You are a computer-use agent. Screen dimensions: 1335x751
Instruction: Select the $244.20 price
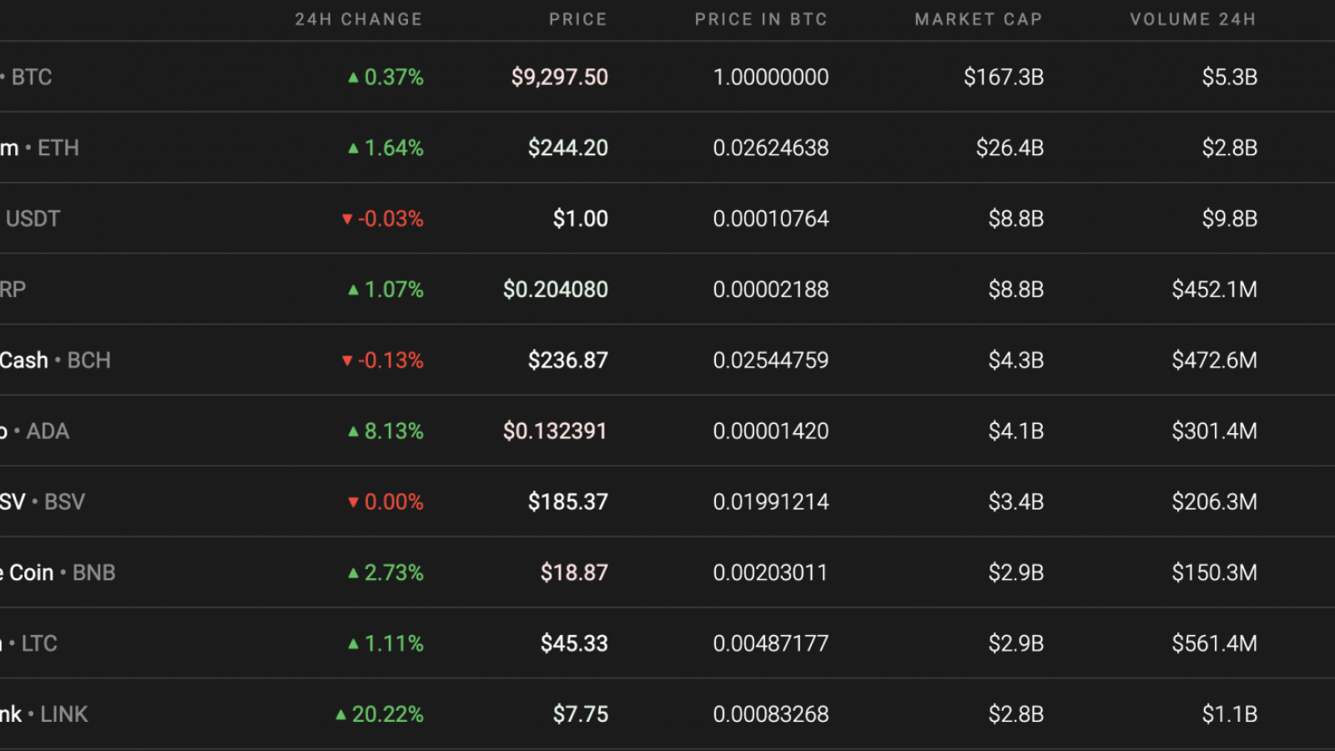[x=568, y=148]
